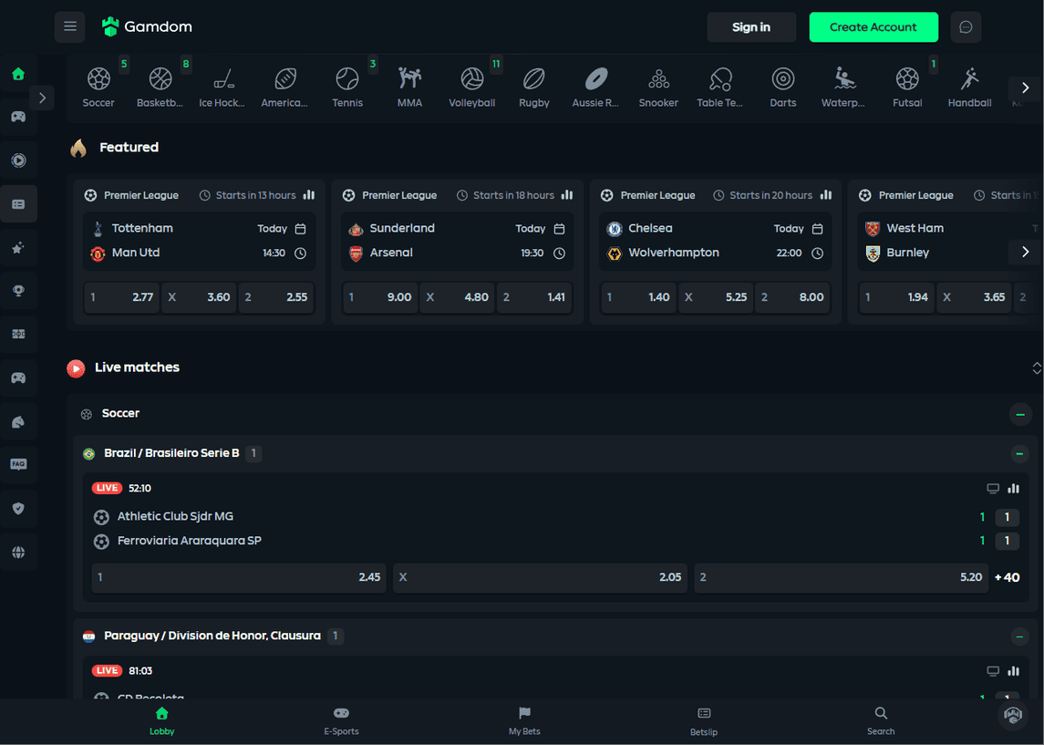
Task: Click the Create Account button
Action: 873,27
